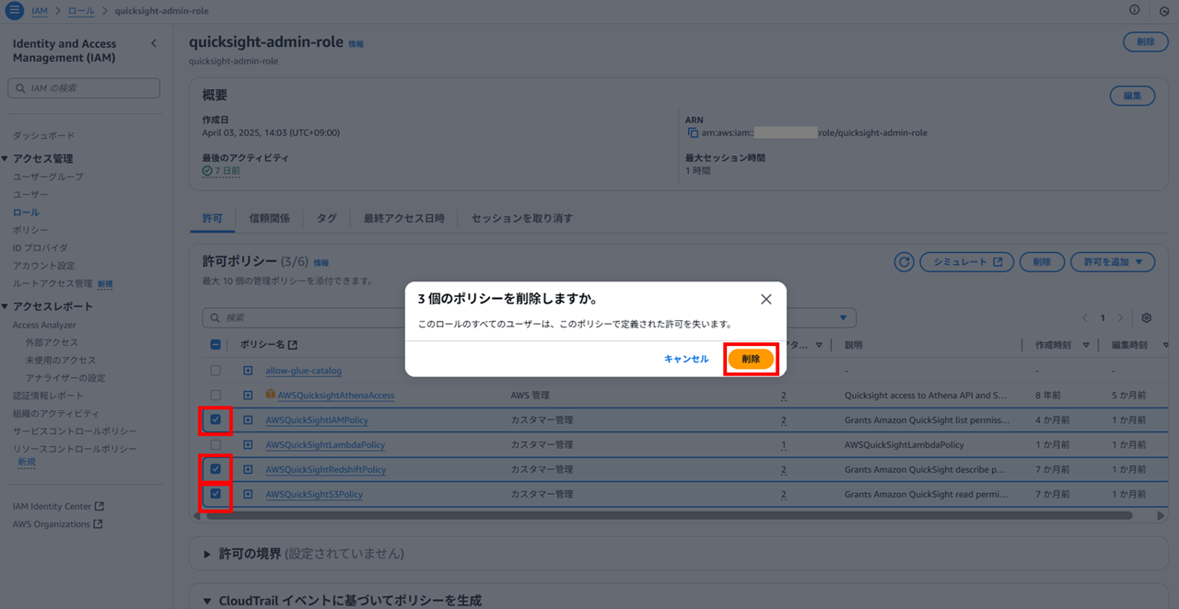Click the refresh permissions policies icon
1179x609 pixels.
click(905, 262)
